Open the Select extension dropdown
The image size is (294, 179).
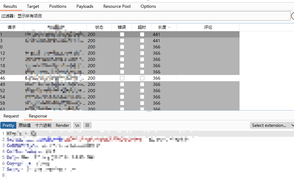(x=269, y=125)
